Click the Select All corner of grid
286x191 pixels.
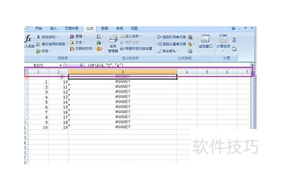(26, 72)
